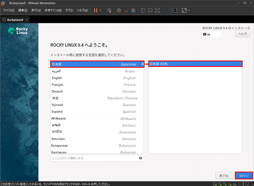Image resolution: width=254 pixels, height=186 pixels.
Task: Open the stretch display dropdown arrow
Action: point(189,11)
